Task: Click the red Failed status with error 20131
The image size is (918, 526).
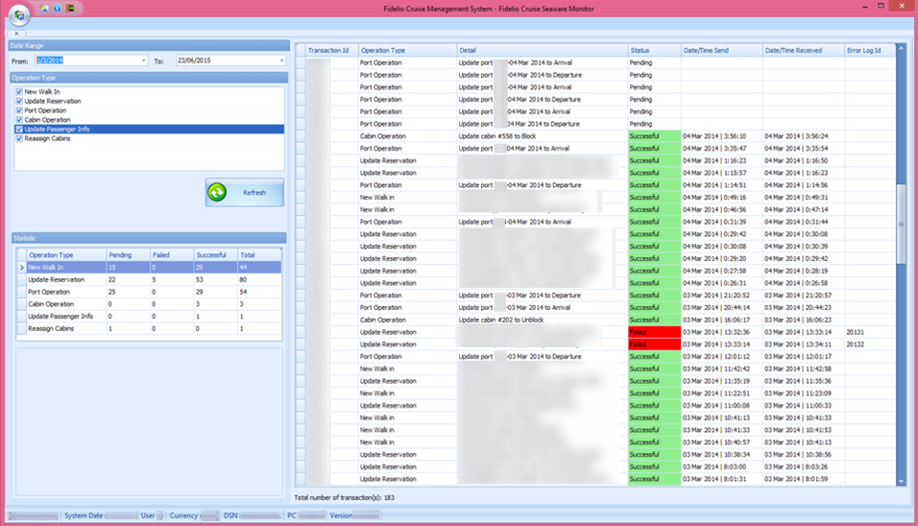Action: (x=654, y=332)
